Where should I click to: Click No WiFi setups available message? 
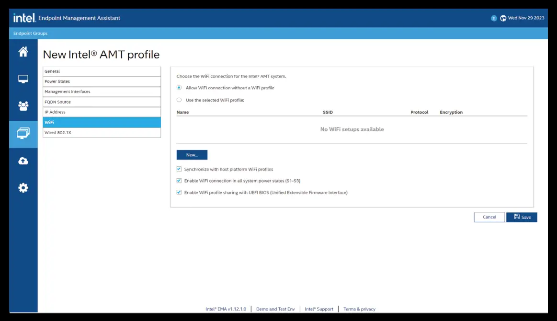pyautogui.click(x=352, y=129)
